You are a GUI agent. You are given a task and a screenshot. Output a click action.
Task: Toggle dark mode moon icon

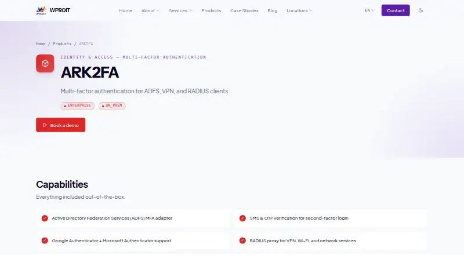coord(420,10)
